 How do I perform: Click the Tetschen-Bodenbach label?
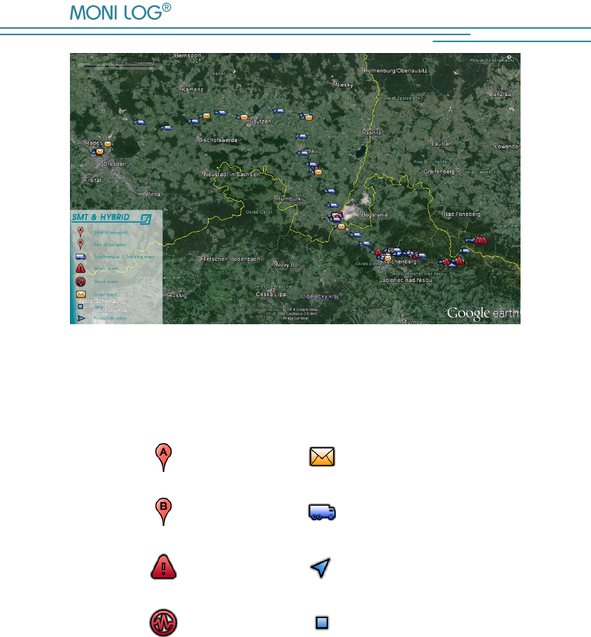point(232,259)
